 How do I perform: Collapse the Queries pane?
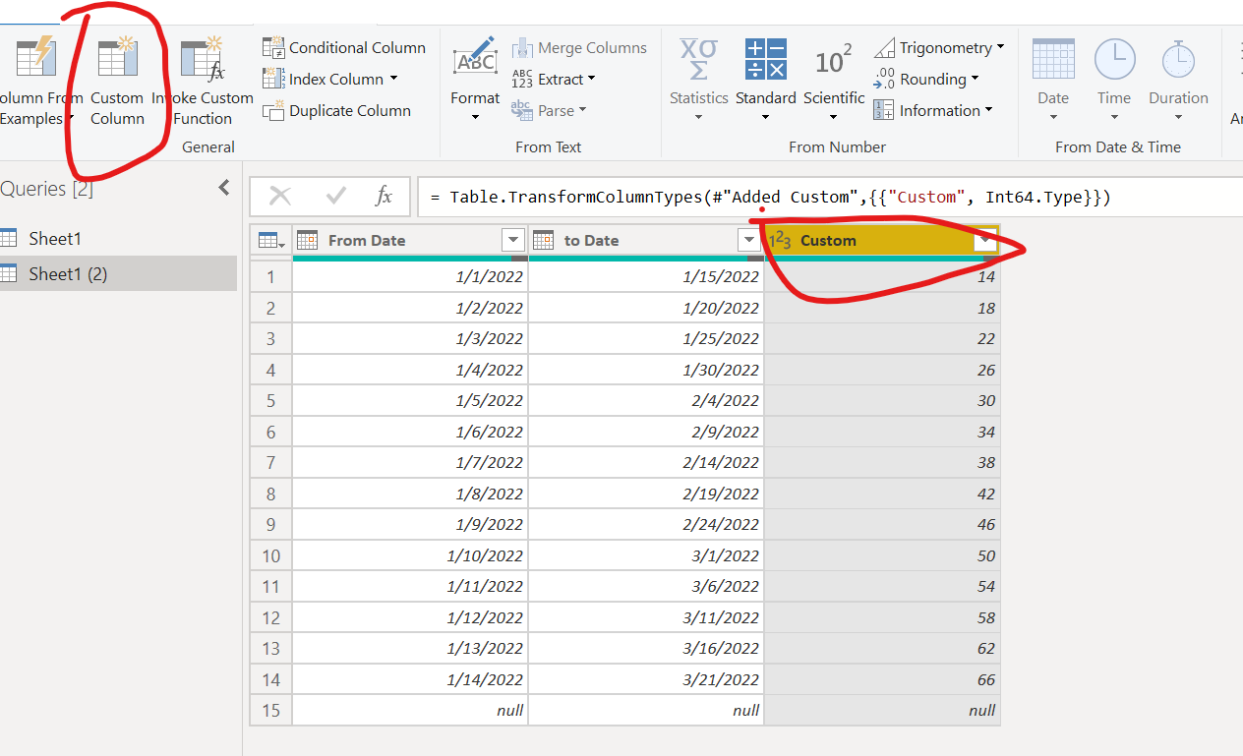pos(224,188)
